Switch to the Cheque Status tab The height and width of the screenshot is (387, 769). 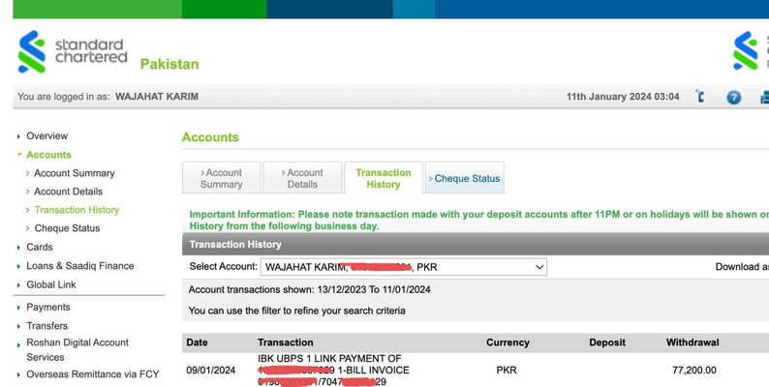(465, 178)
